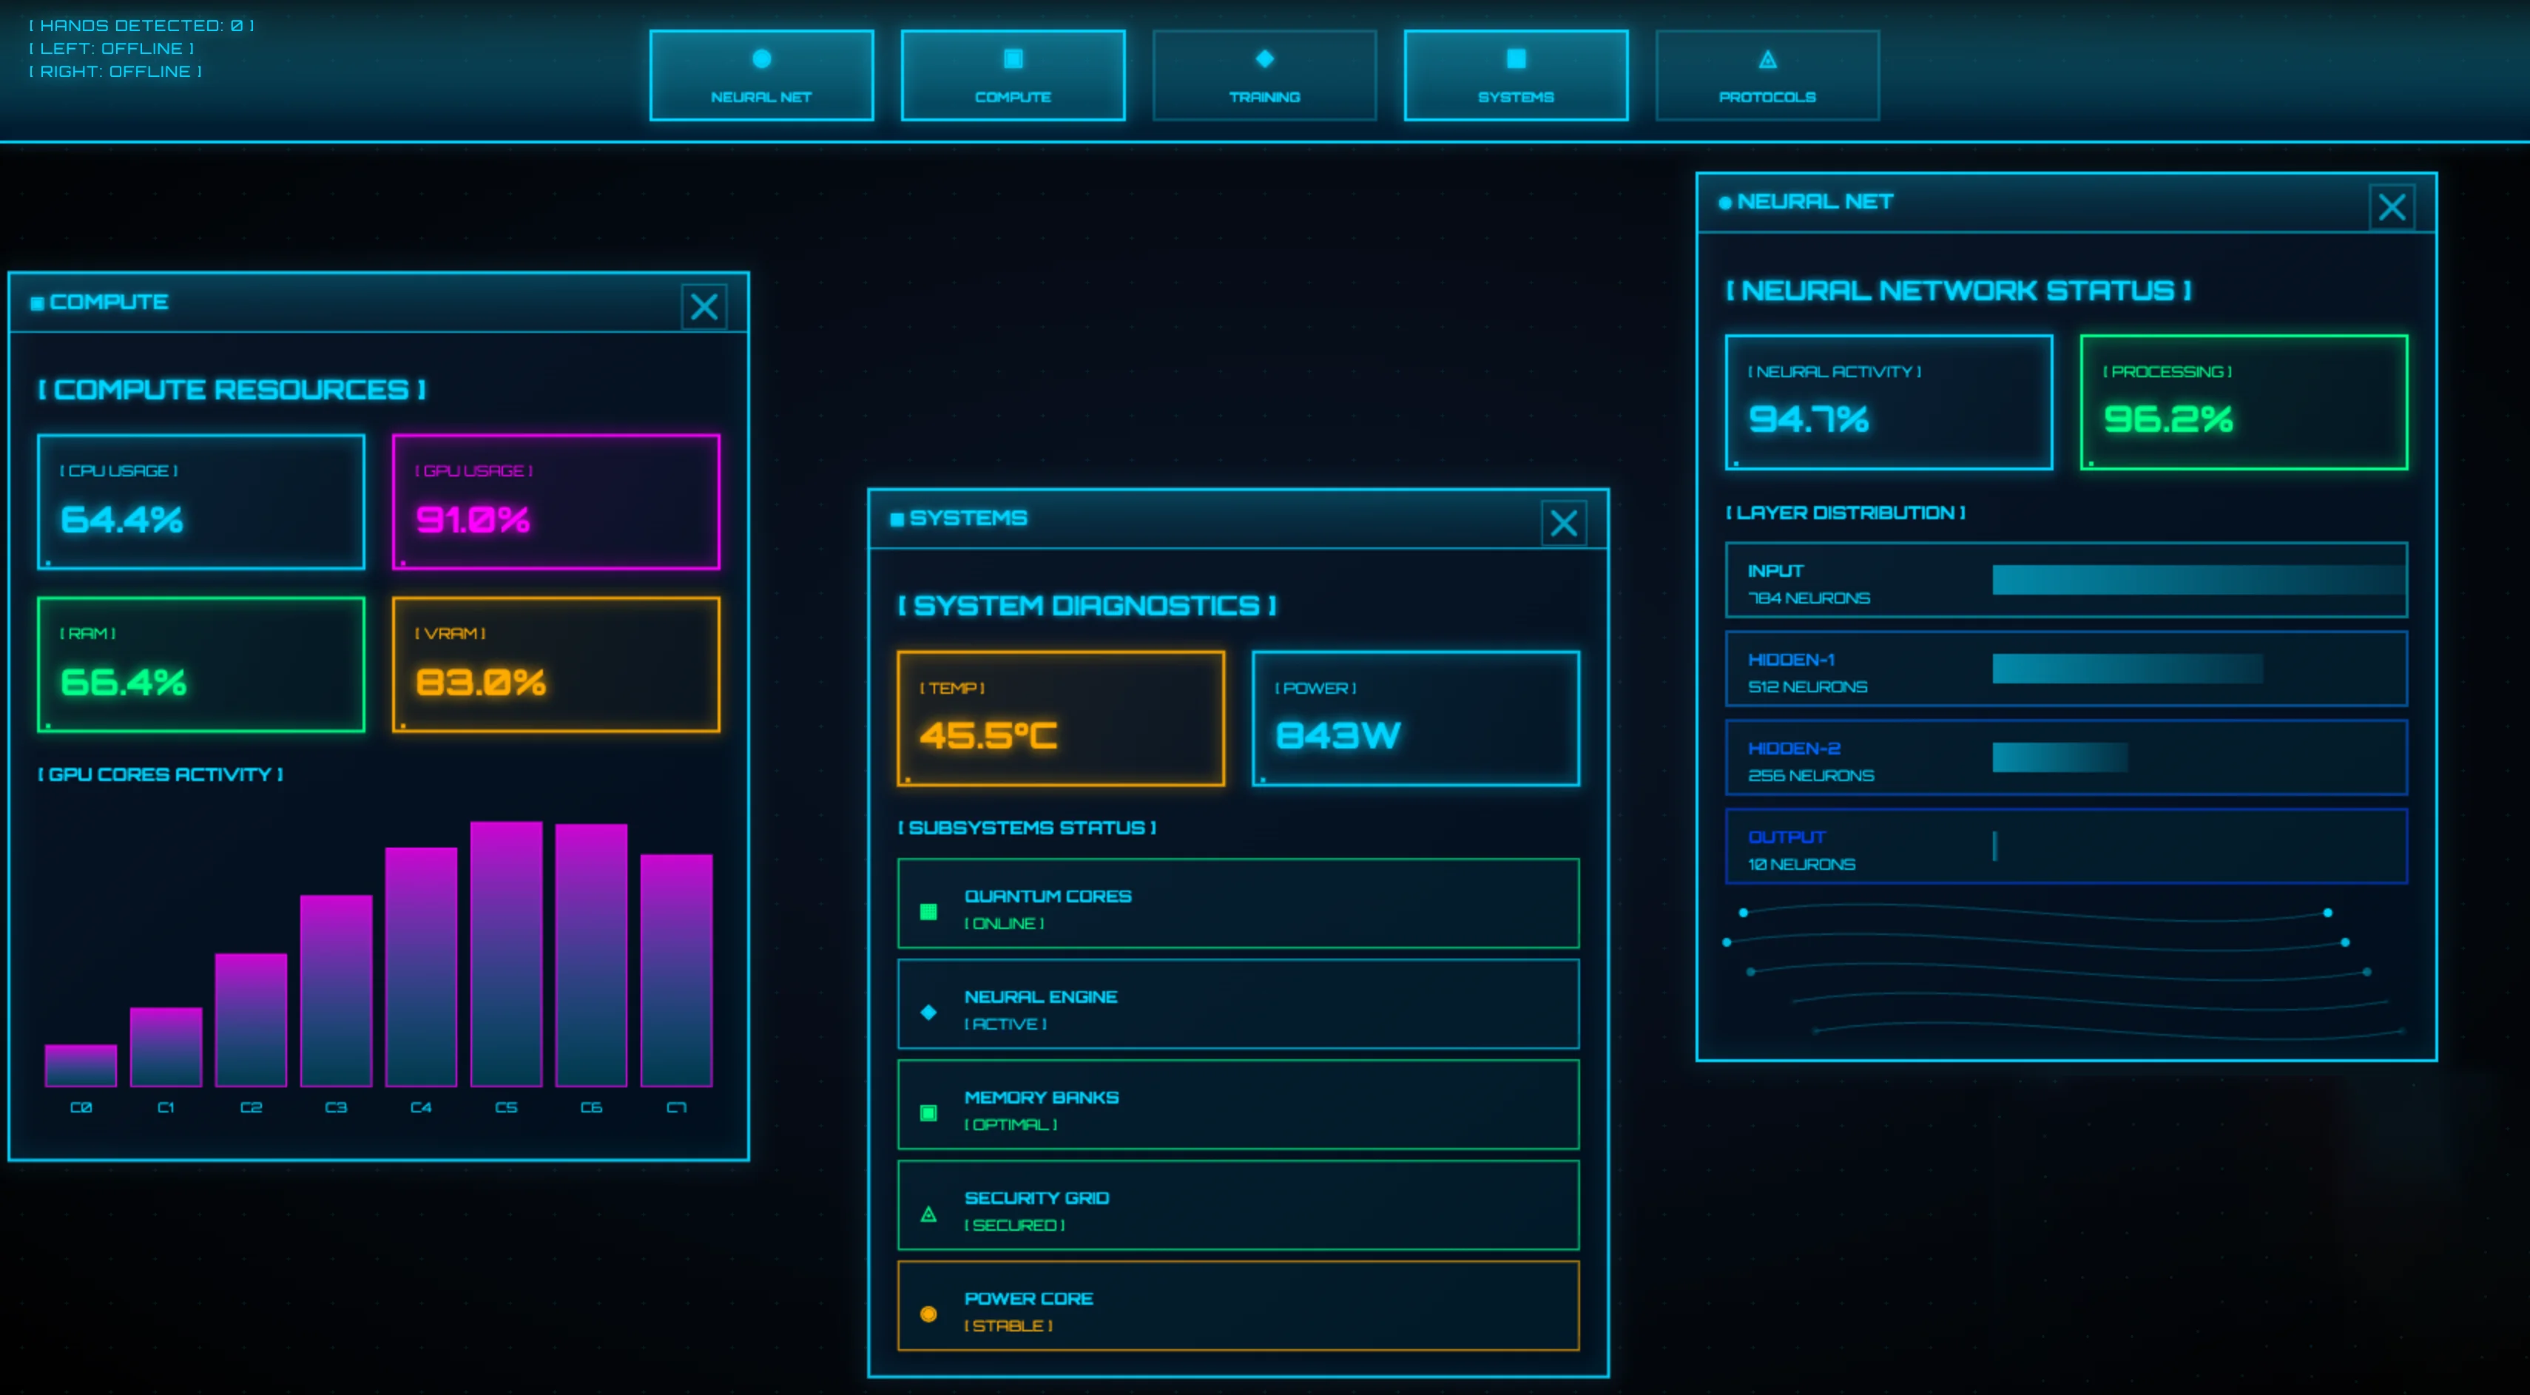
Task: Toggle the Systems nav button
Action: coord(1516,75)
